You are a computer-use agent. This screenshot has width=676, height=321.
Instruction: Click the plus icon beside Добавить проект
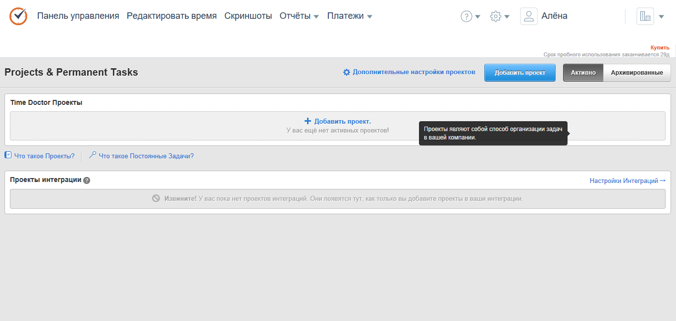click(x=308, y=121)
